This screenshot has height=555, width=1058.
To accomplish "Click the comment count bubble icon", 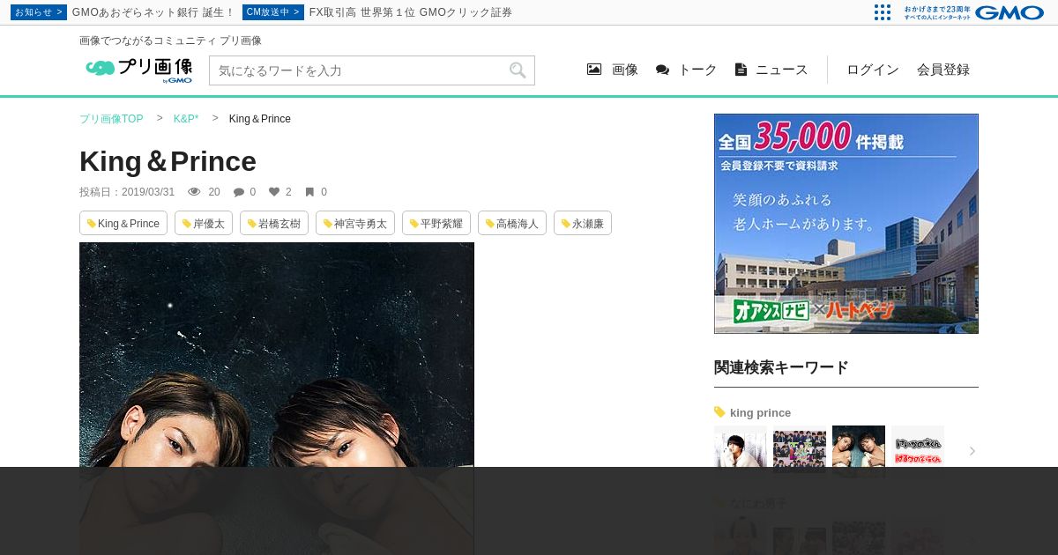I will pos(239,192).
